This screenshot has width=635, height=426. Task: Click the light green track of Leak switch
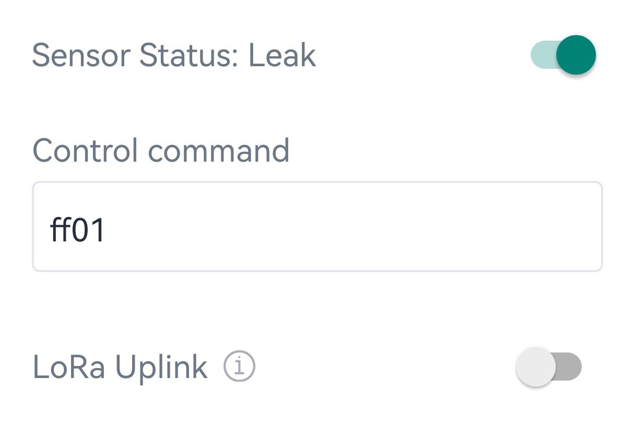tap(542, 55)
